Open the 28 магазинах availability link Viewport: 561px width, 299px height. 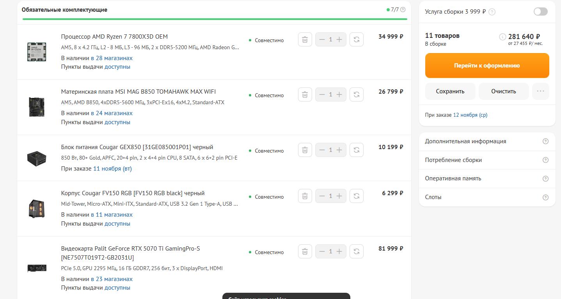click(x=112, y=58)
